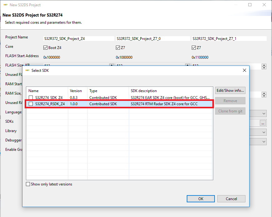Check the S32R274_SDK_Z4 SDK checkbox
The height and width of the screenshot is (217, 272).
click(x=31, y=98)
